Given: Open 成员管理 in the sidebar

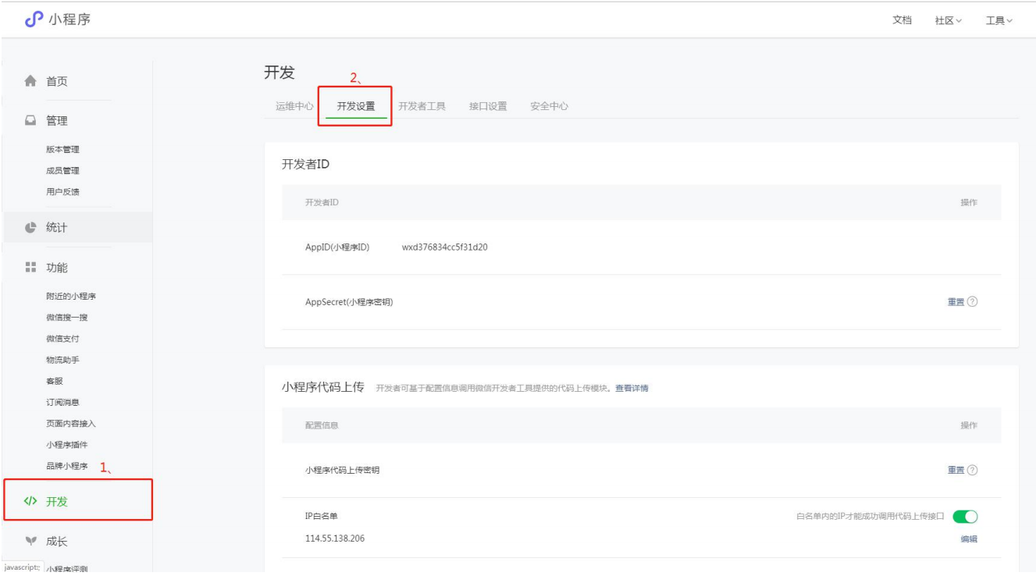Looking at the screenshot, I should 62,171.
